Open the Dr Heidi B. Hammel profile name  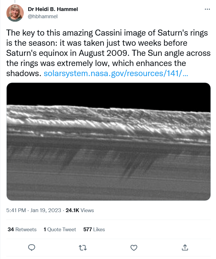[53, 9]
